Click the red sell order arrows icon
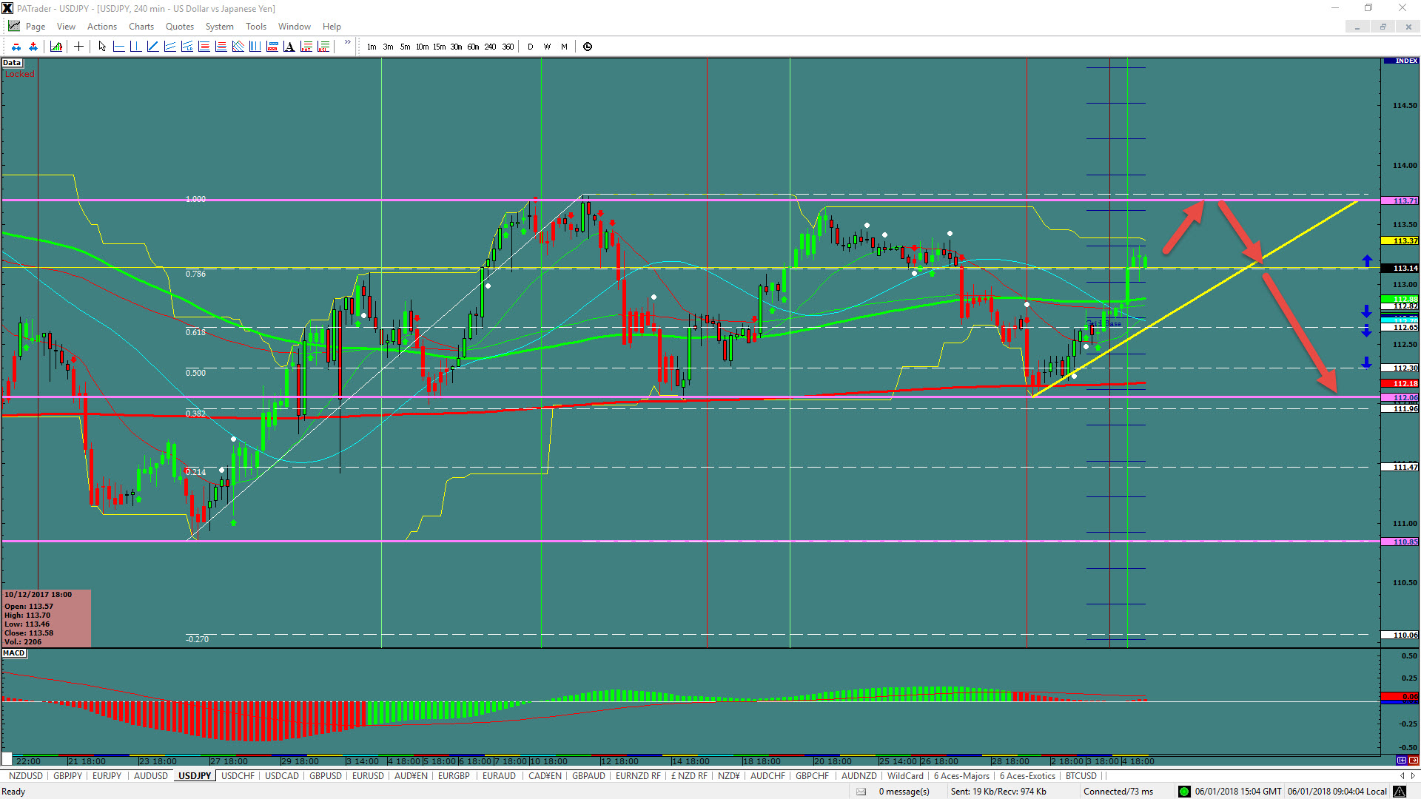This screenshot has height=799, width=1421. coord(16,47)
